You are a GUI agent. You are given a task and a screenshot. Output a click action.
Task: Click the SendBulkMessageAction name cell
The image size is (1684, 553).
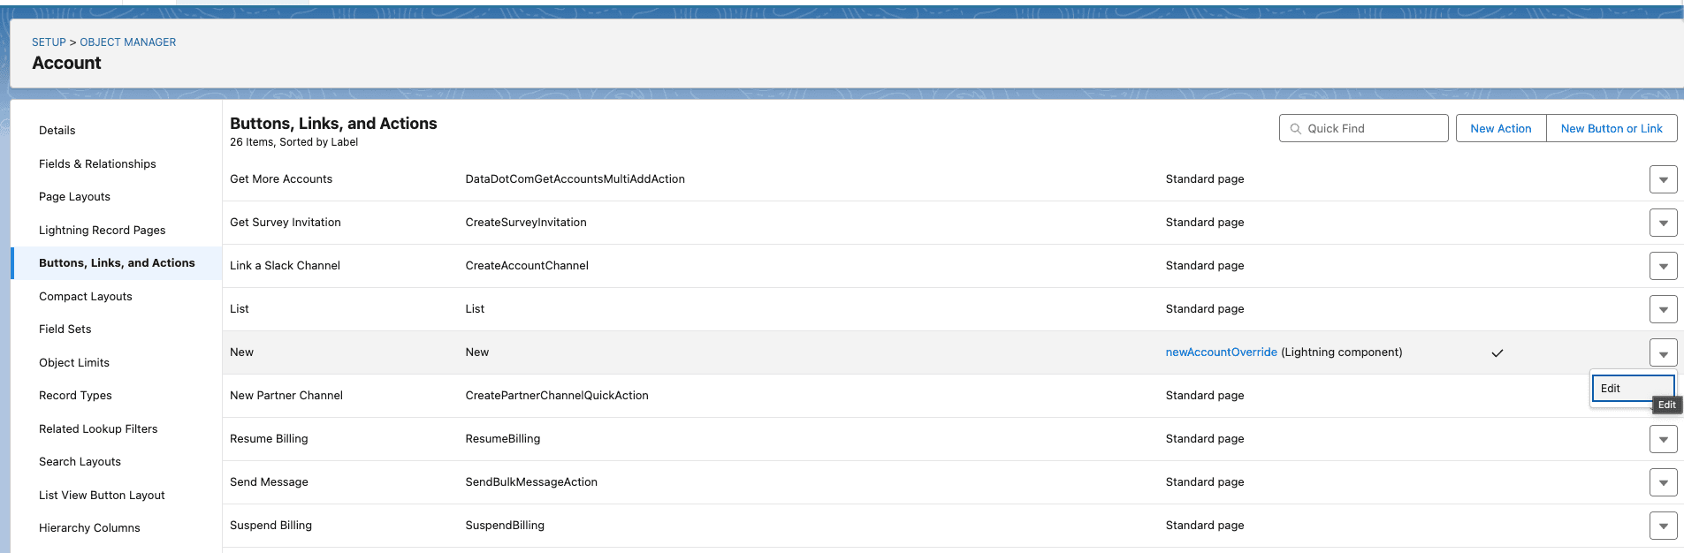(531, 481)
